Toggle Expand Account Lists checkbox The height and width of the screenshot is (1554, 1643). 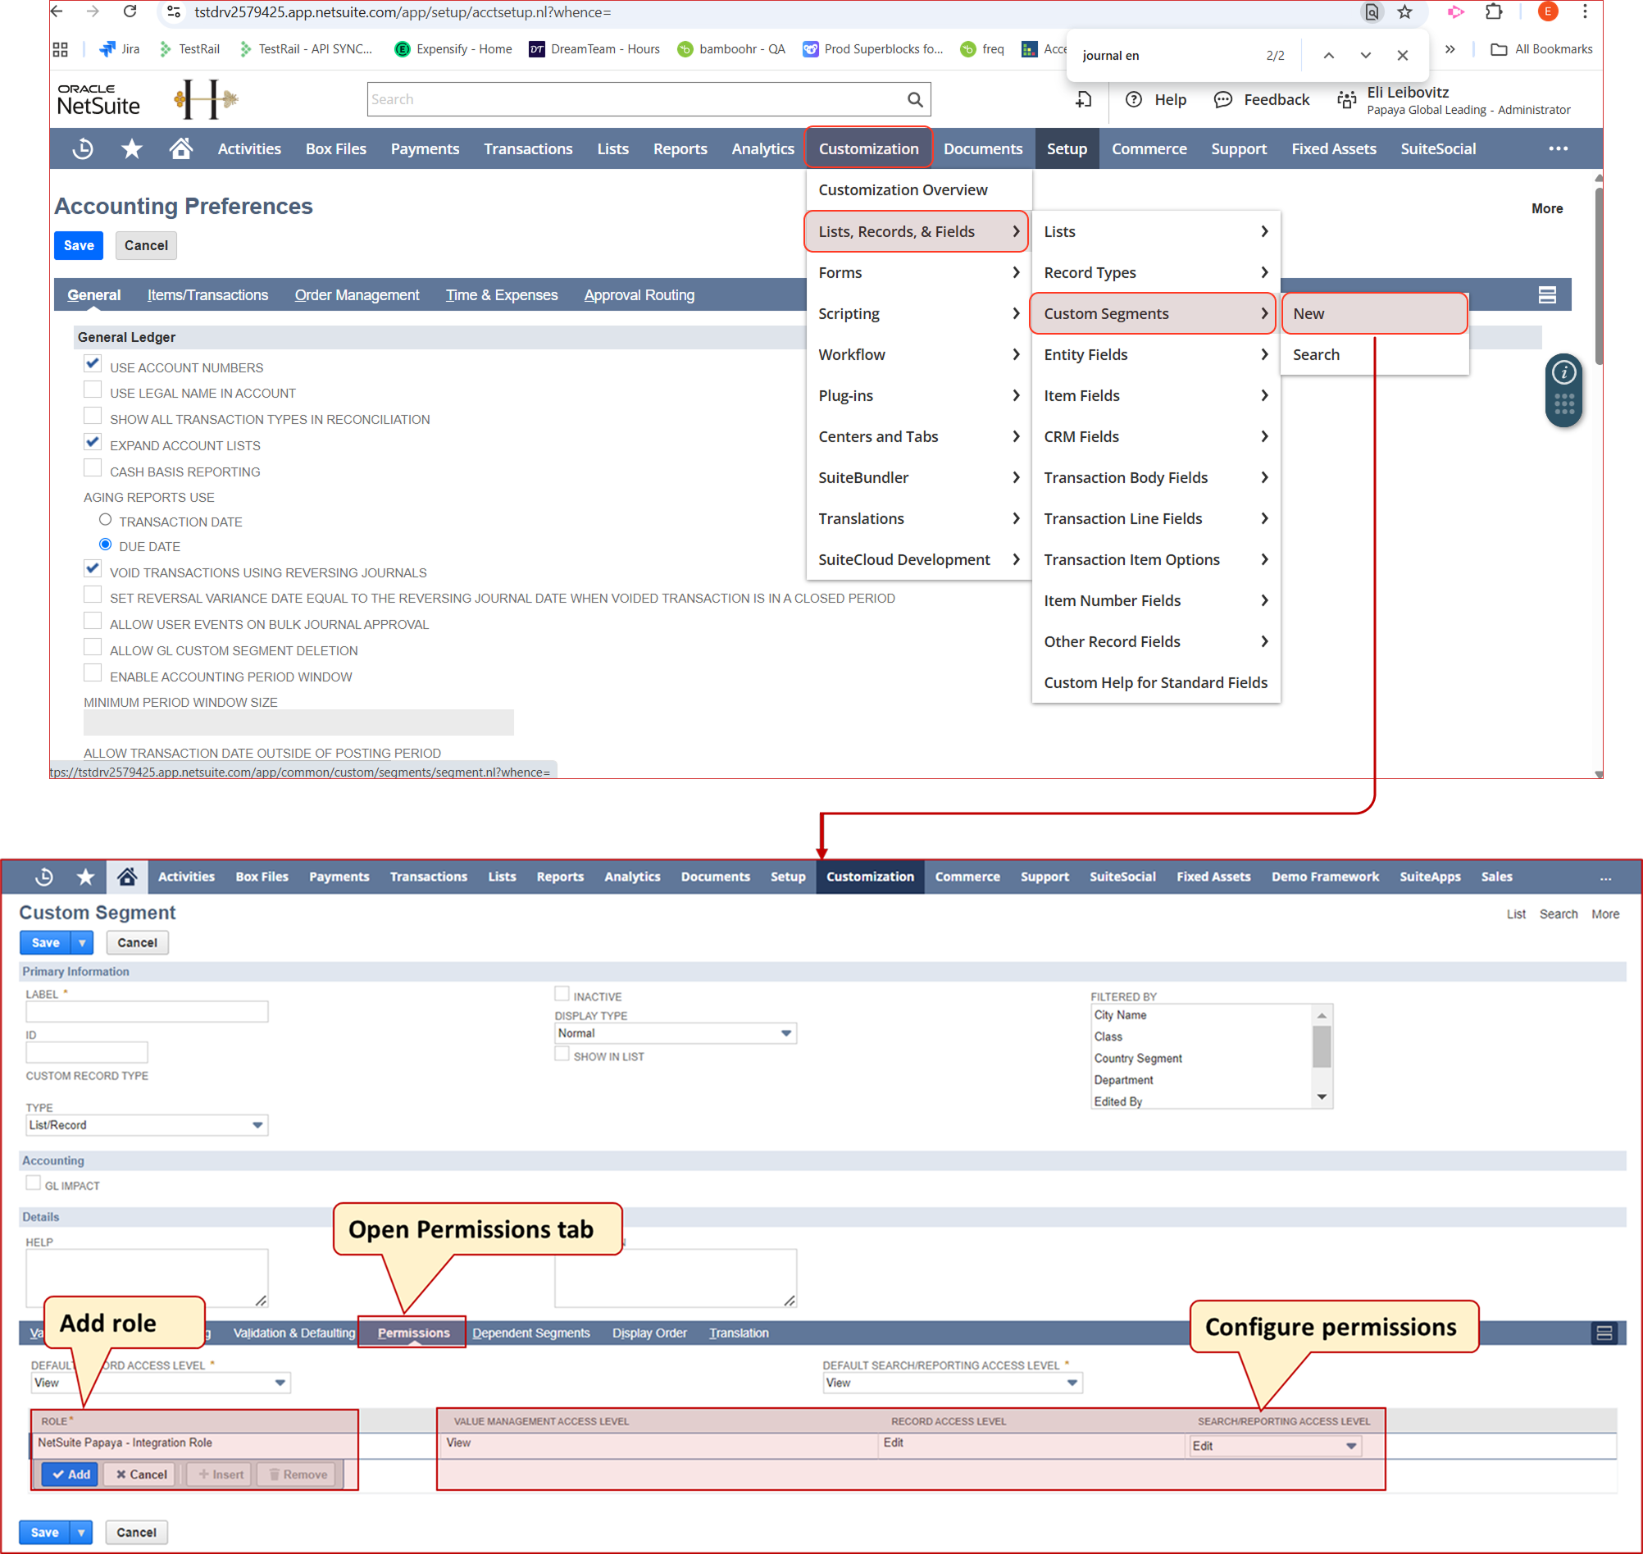(93, 442)
